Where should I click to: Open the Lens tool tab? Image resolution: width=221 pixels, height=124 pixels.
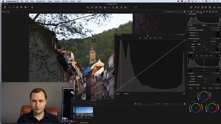(194, 12)
